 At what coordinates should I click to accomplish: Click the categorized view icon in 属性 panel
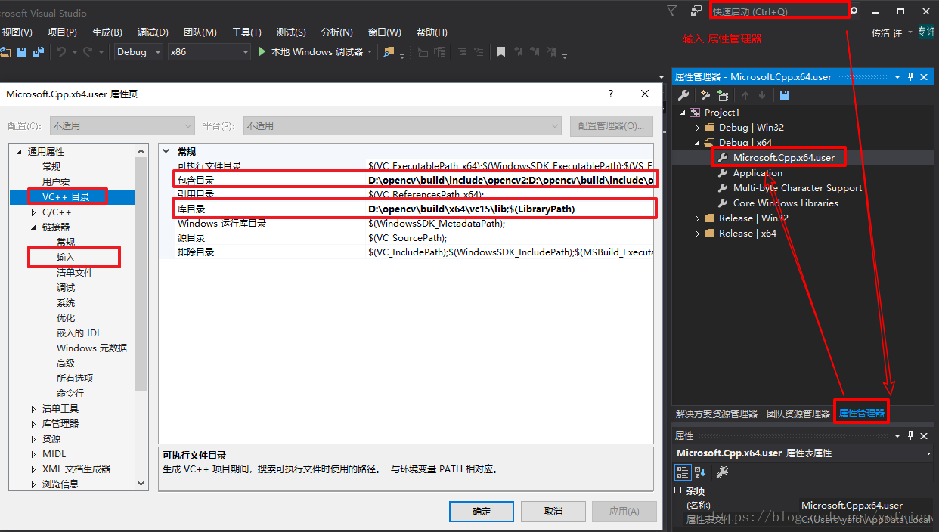coord(683,472)
